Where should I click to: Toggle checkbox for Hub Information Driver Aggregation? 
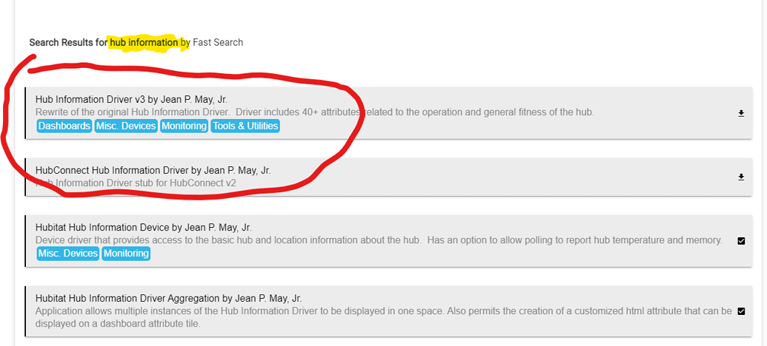(741, 311)
